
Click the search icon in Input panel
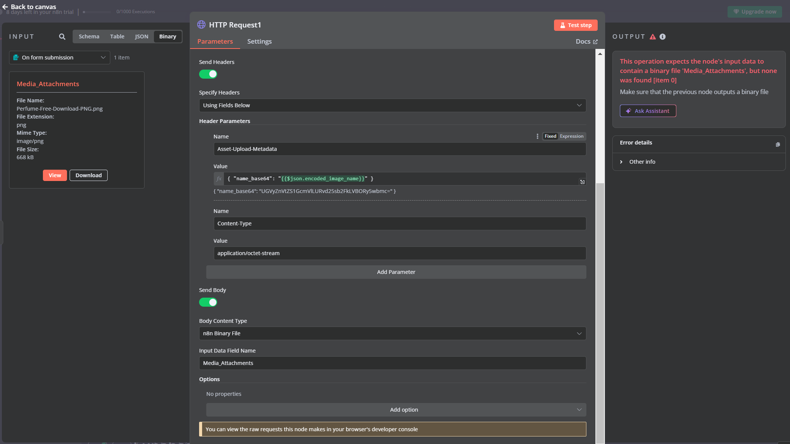[62, 36]
